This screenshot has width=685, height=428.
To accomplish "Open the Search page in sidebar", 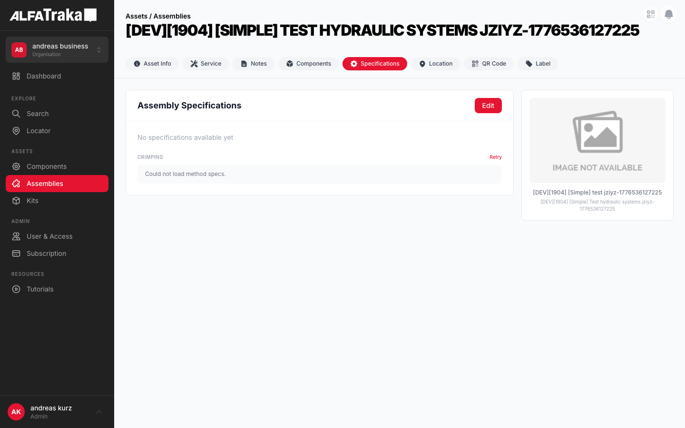I will pyautogui.click(x=38, y=114).
